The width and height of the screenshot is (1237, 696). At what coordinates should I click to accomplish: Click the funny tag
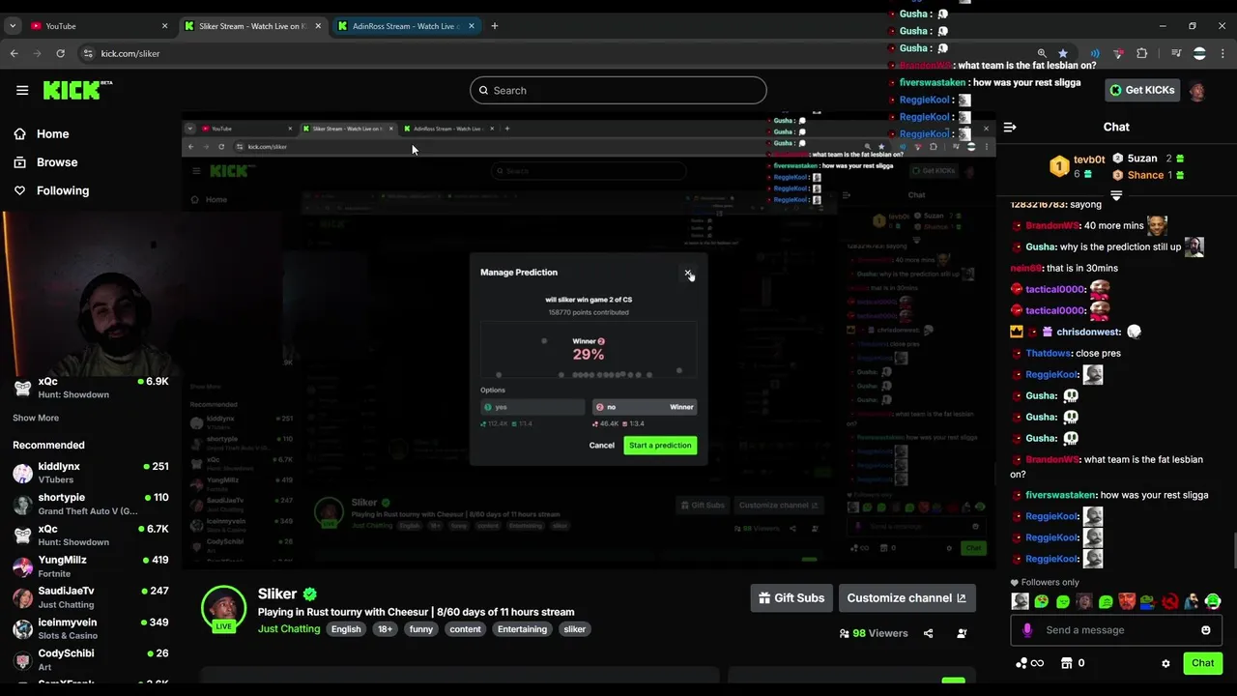(421, 629)
